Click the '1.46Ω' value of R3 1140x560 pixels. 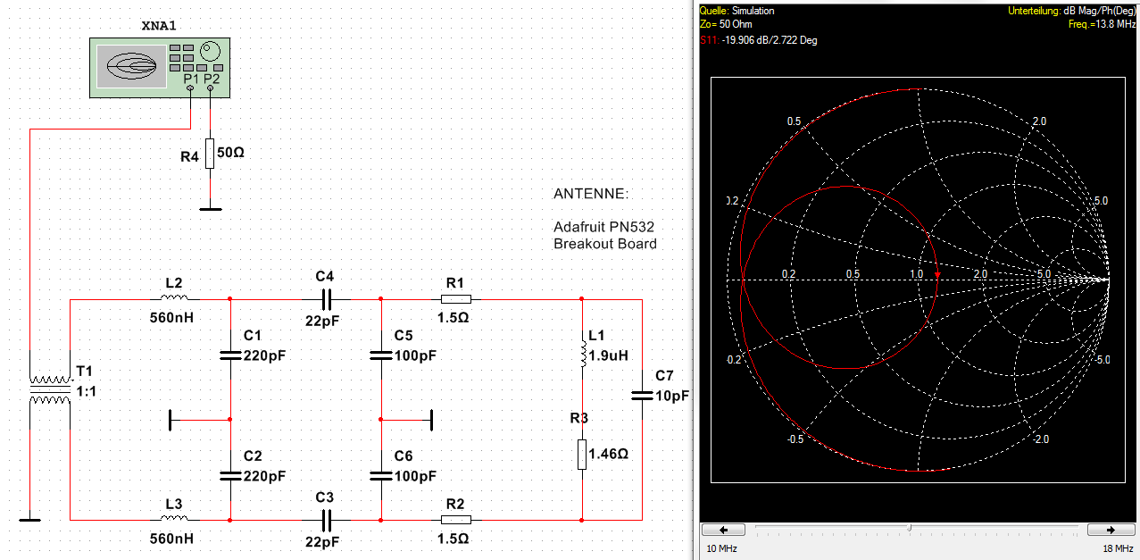pos(609,454)
